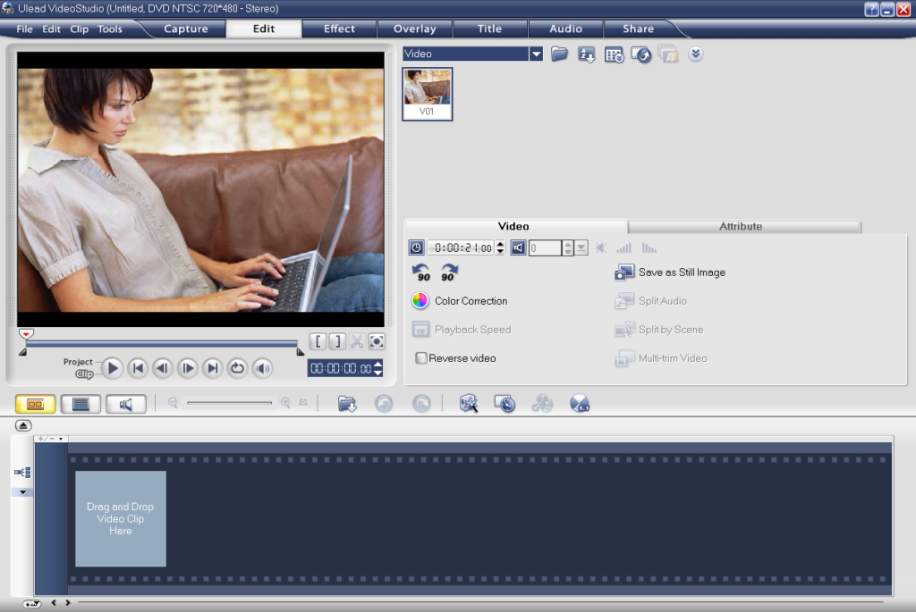The image size is (916, 612).
Task: Set the Mark-in bracket point
Action: click(318, 341)
